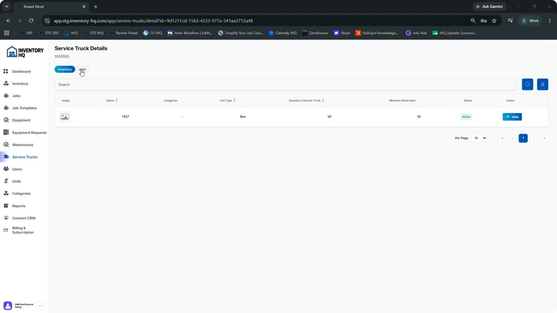557x313 pixels.
Task: Open browser zoom indicator icon
Action: pyautogui.click(x=473, y=20)
